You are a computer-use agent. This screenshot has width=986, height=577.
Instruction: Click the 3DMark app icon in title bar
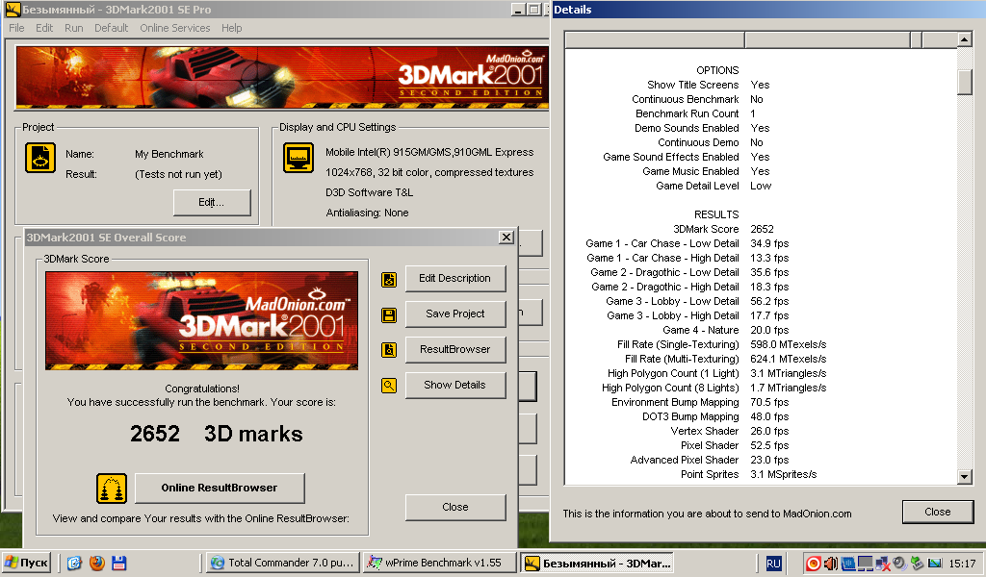click(13, 10)
